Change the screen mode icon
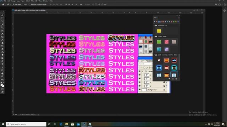 click(2, 92)
